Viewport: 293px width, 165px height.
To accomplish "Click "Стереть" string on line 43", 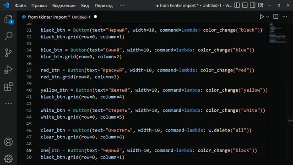I will tap(118, 110).
